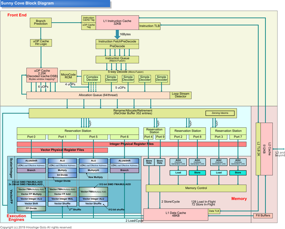285x229 pixels.
Task: Select the Vector Shift unit
Action: tap(31, 204)
